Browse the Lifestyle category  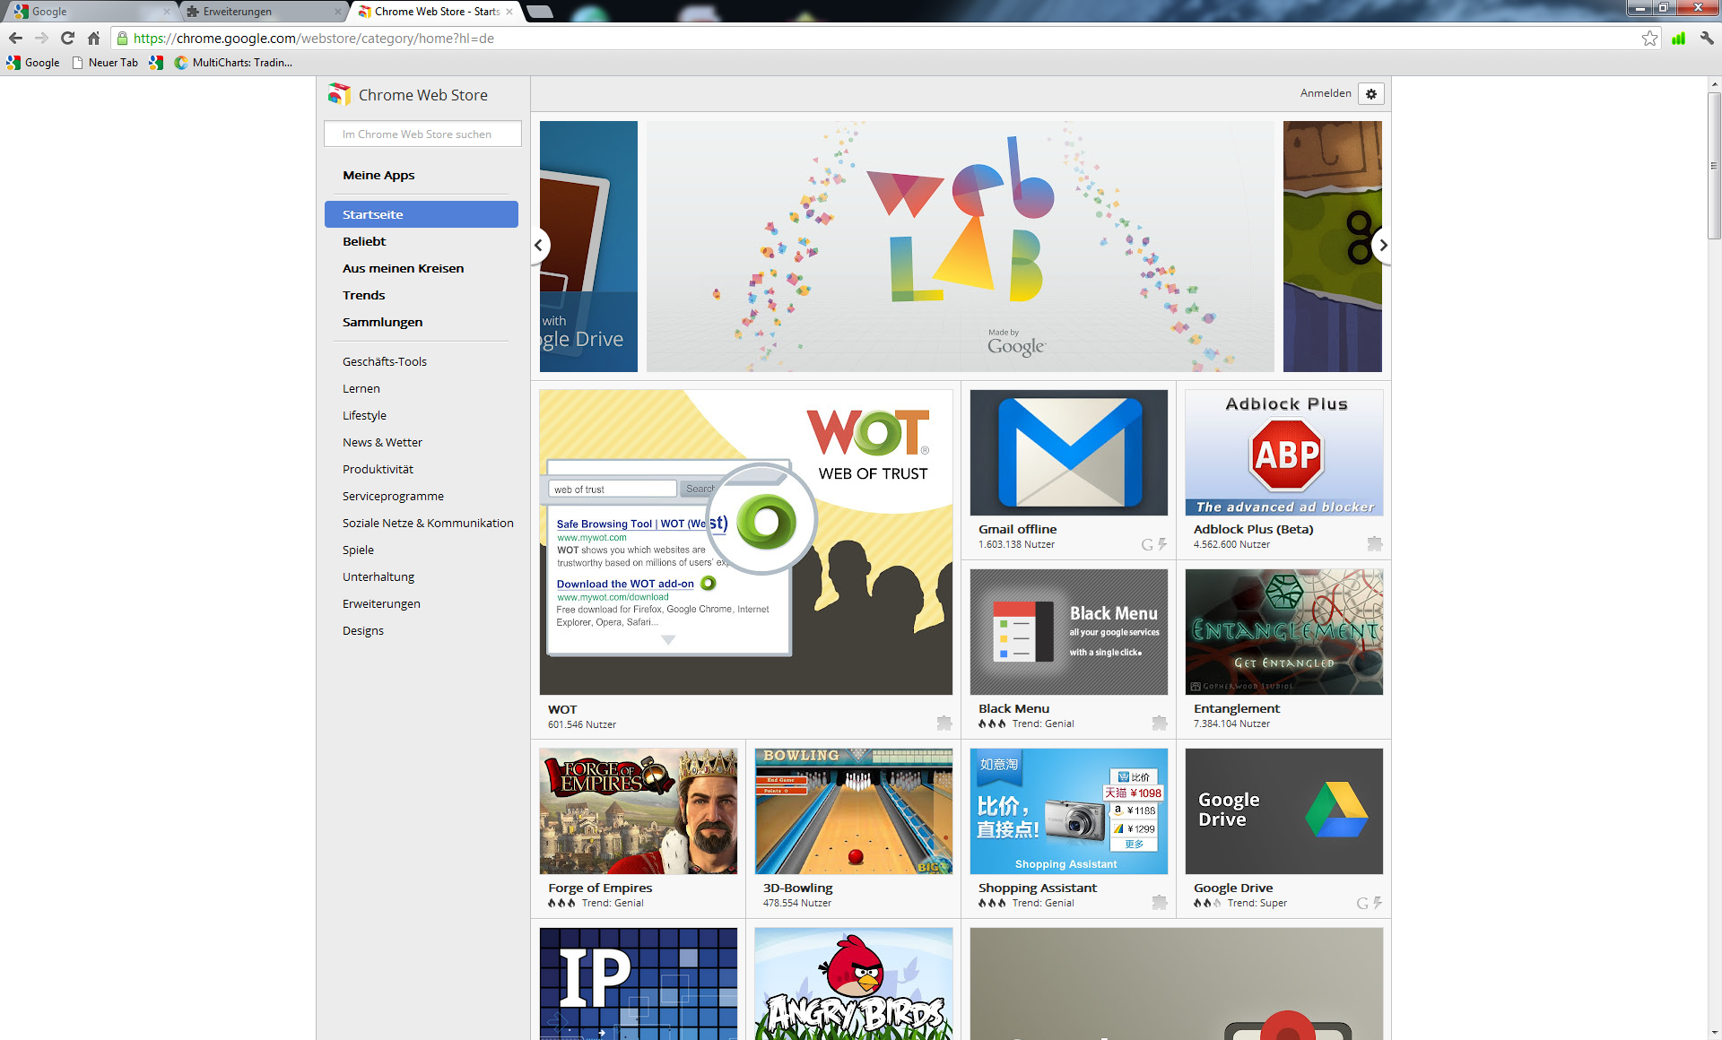(364, 415)
